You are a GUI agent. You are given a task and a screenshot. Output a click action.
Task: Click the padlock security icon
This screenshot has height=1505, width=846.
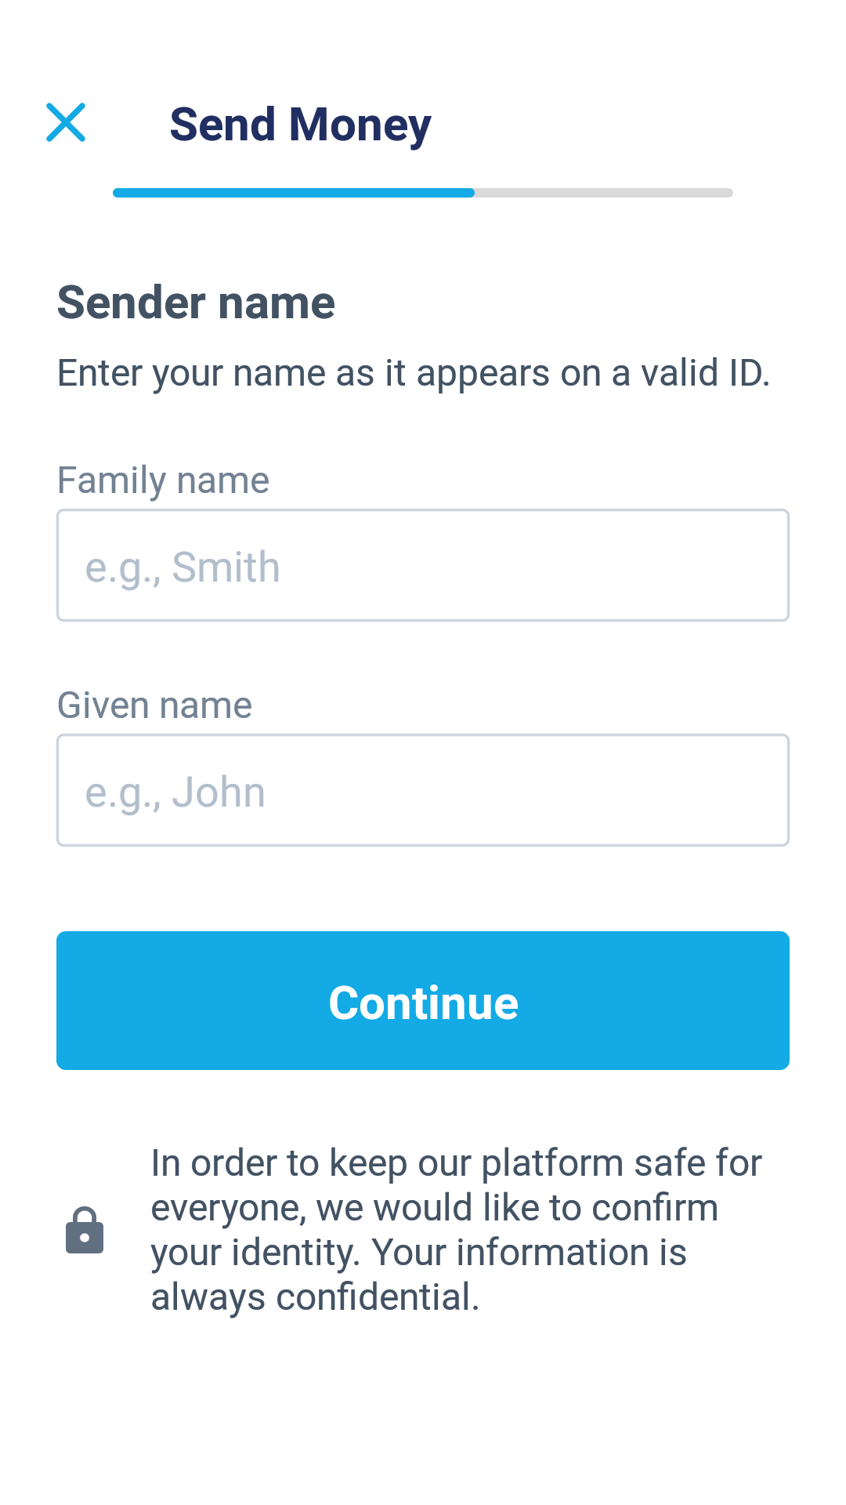pos(85,1230)
